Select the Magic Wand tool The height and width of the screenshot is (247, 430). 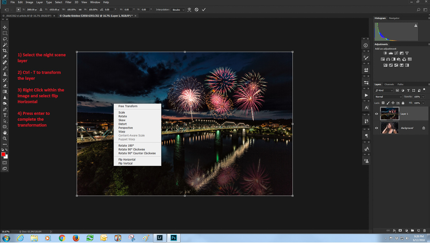click(5, 45)
